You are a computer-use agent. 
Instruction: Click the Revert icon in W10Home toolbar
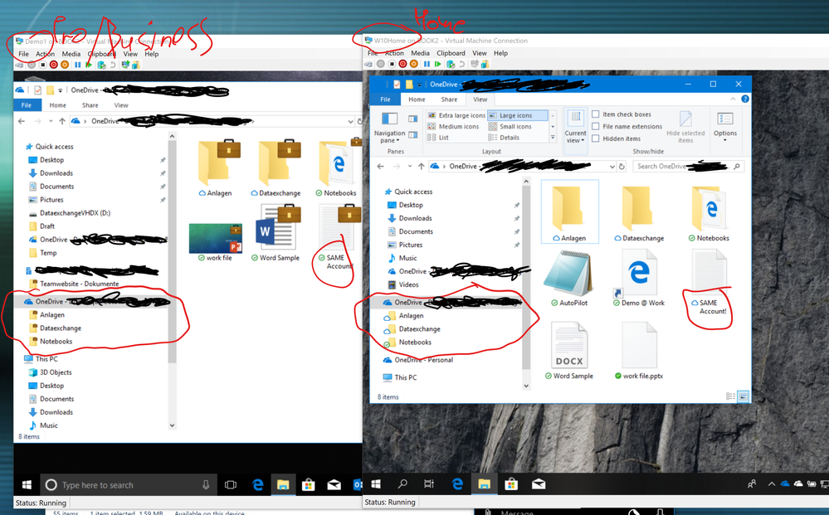click(462, 64)
